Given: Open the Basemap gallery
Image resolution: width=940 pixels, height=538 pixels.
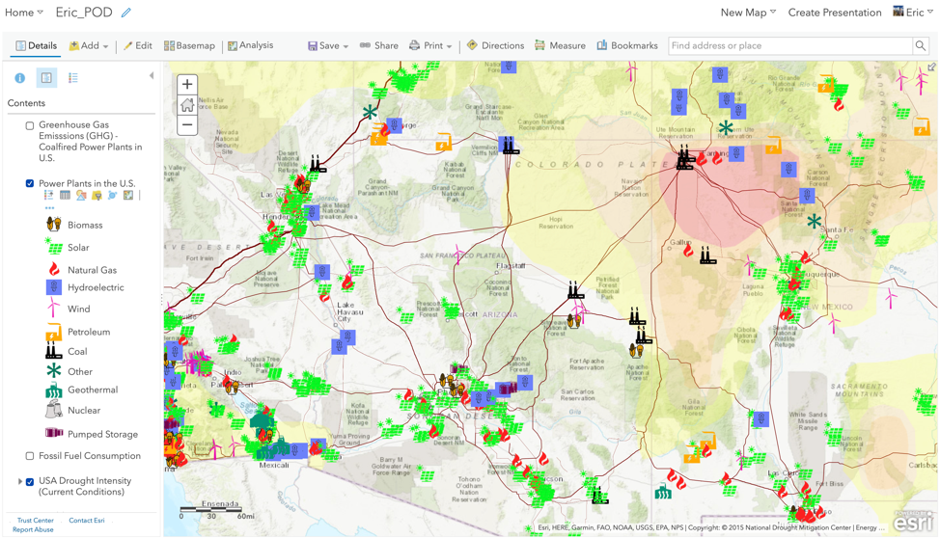Looking at the screenshot, I should [189, 45].
